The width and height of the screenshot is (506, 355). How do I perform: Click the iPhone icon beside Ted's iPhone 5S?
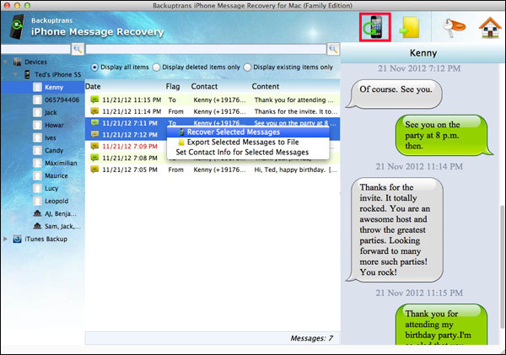coord(28,74)
